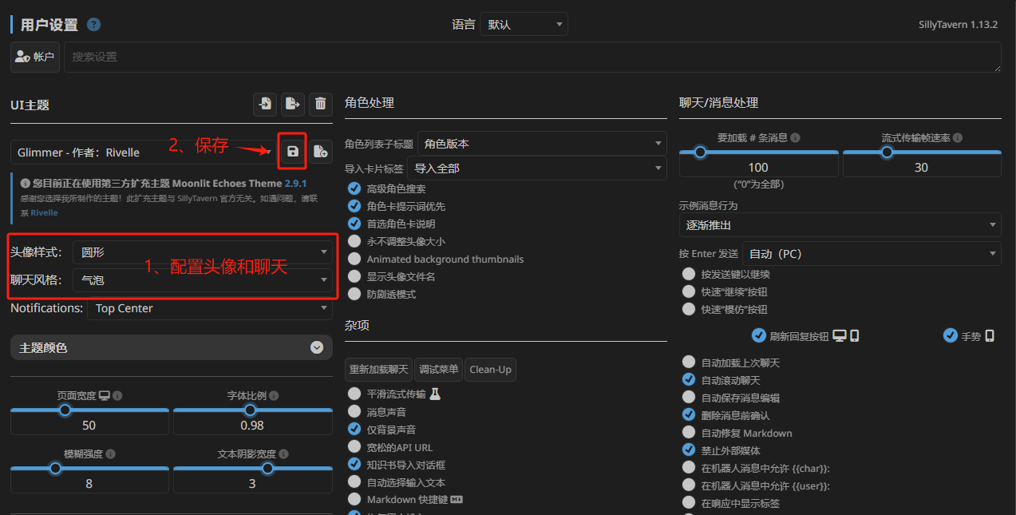Disable 仅背景声音
The height and width of the screenshot is (515, 1016).
(353, 430)
